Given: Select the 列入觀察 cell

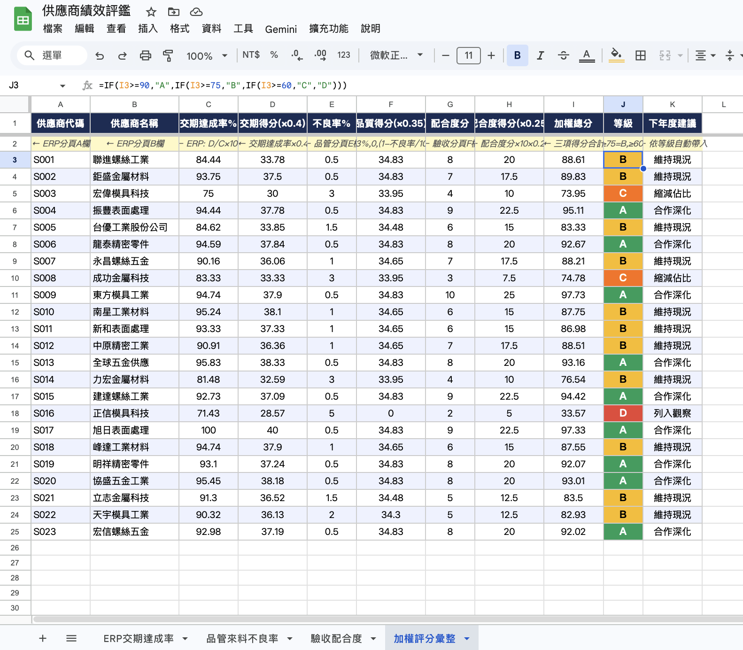Looking at the screenshot, I should point(672,413).
